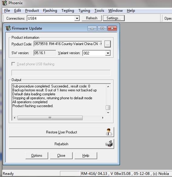Click the output horizontal scrollbar thumb
172x177 pixels.
(x=50, y=118)
